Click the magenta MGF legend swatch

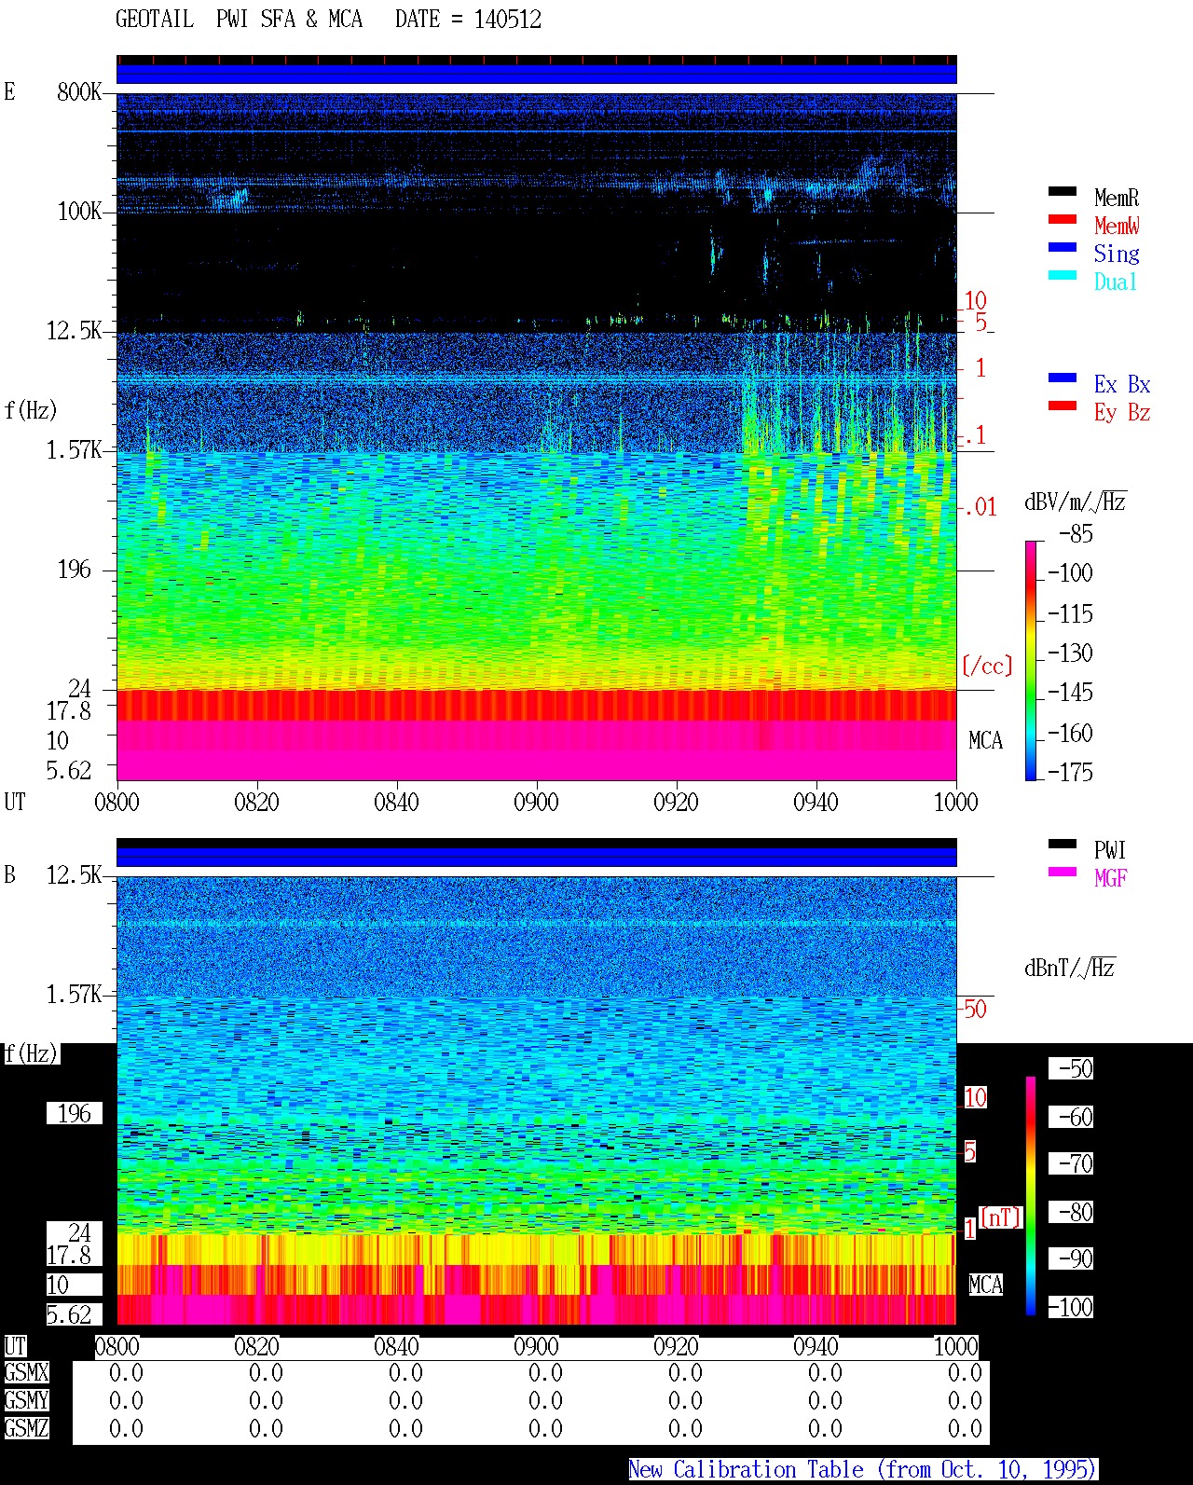1063,872
